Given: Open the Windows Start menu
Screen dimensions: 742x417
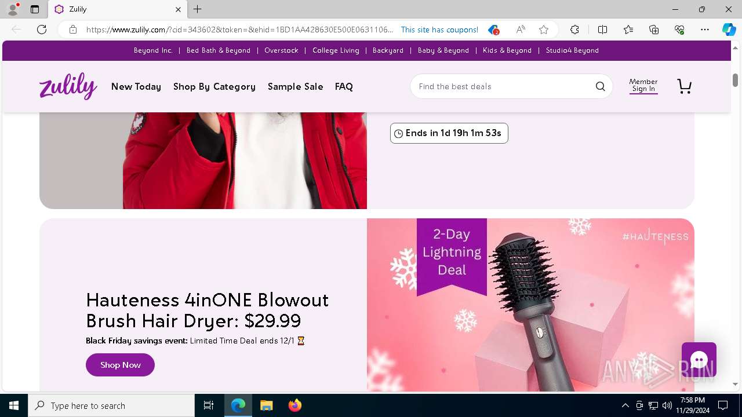Looking at the screenshot, I should (x=14, y=405).
